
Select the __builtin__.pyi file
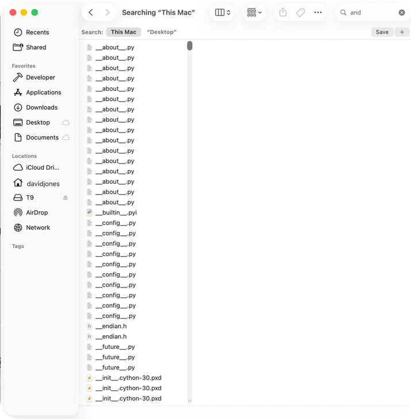116,212
